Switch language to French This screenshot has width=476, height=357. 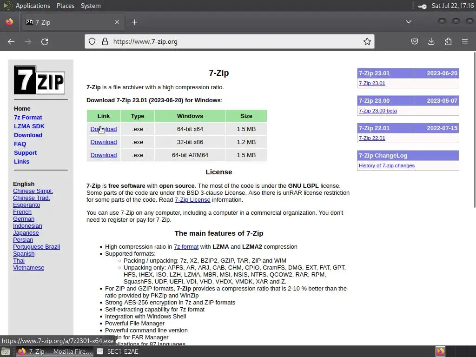[22, 212]
